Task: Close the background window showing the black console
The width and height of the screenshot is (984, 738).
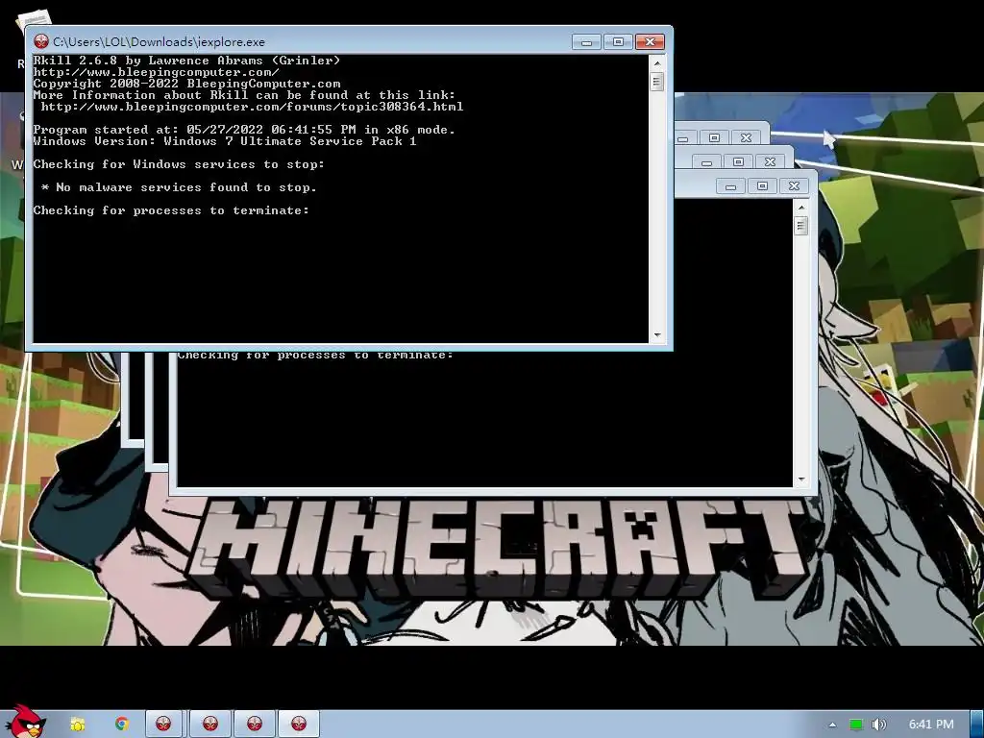Action: 794,186
